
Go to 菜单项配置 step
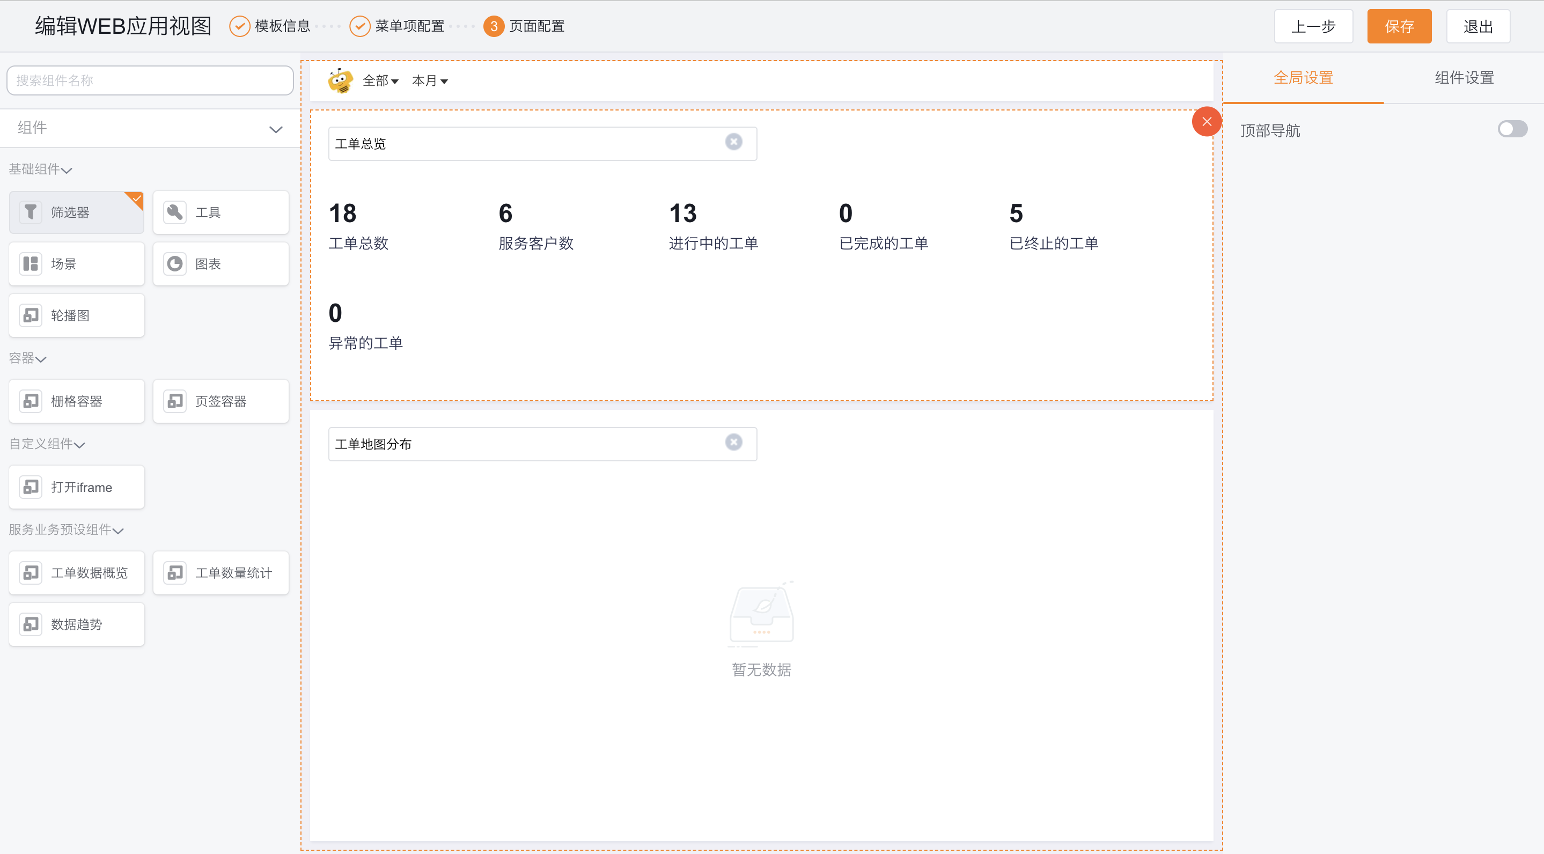409,26
